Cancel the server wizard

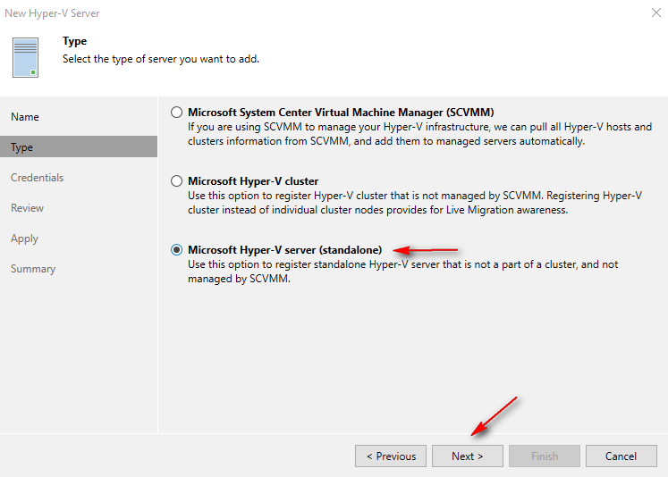point(621,456)
